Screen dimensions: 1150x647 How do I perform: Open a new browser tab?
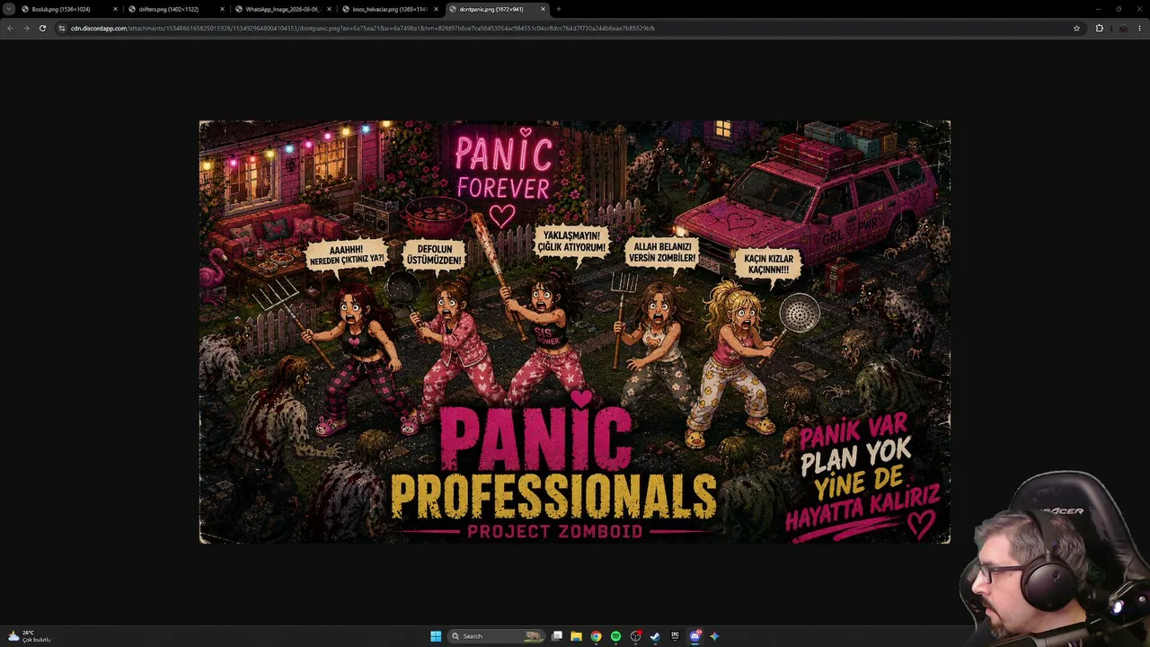[559, 9]
